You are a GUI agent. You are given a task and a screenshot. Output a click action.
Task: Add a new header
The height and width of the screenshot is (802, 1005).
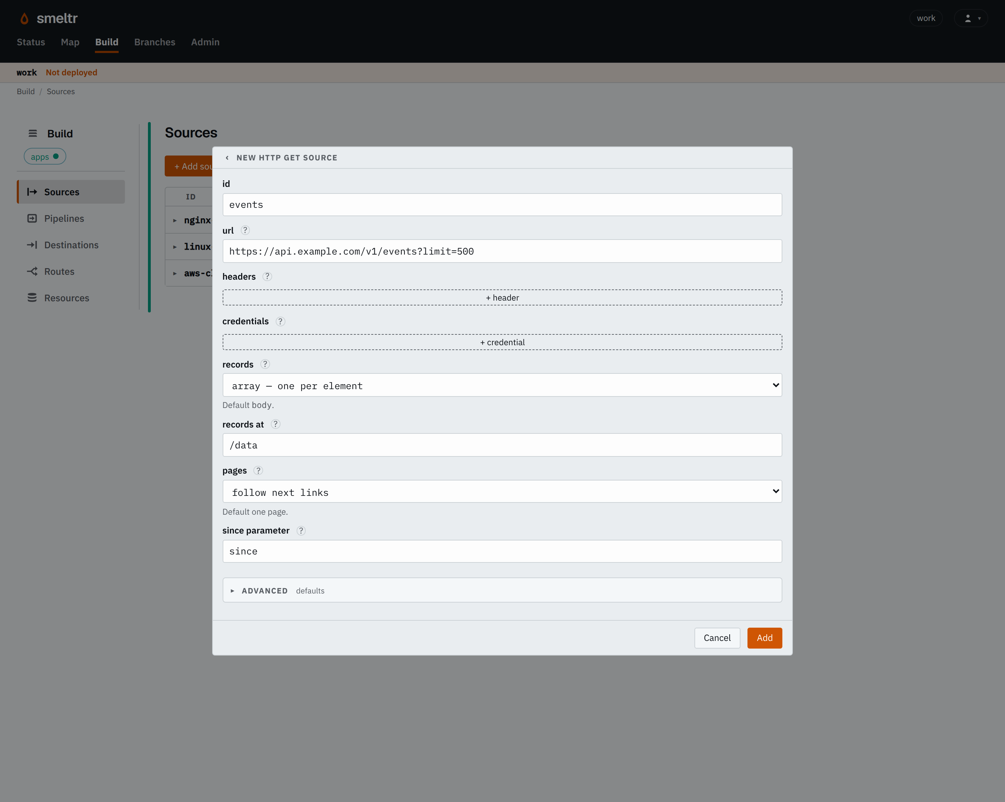coord(502,297)
